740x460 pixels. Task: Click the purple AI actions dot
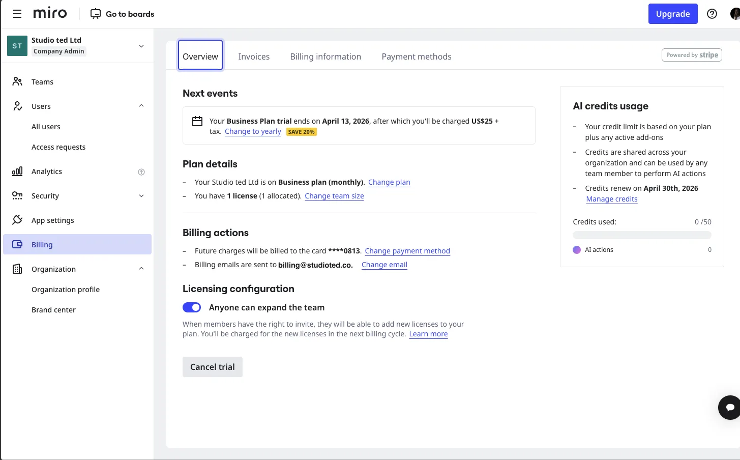[x=577, y=250]
